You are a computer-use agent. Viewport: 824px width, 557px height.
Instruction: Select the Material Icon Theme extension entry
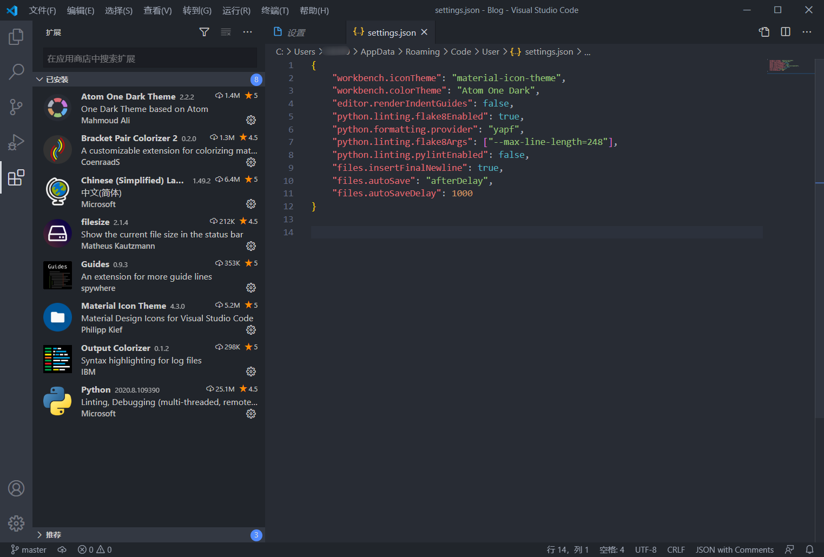pyautogui.click(x=149, y=317)
